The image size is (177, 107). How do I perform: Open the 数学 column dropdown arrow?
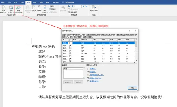tap(108, 40)
